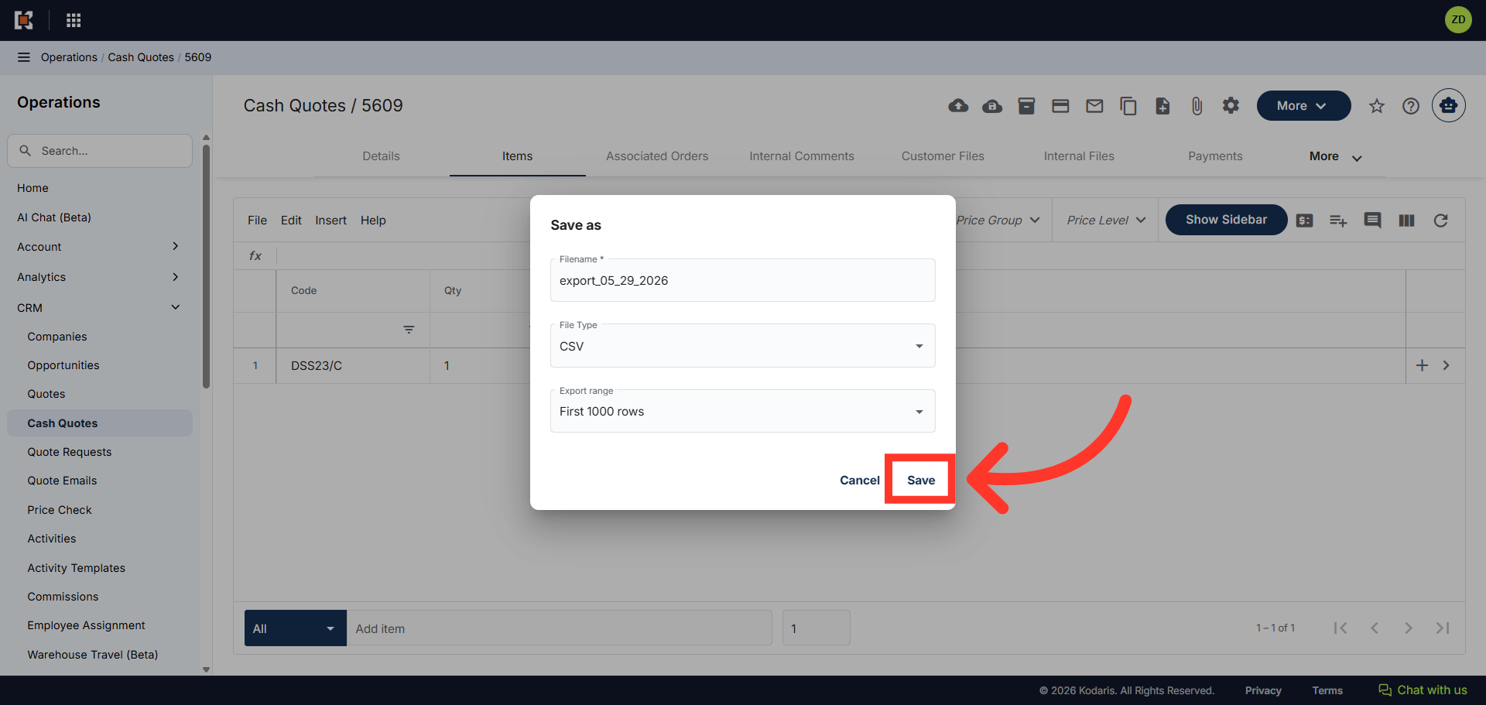Click the Filename input field
This screenshot has width=1486, height=705.
point(743,280)
